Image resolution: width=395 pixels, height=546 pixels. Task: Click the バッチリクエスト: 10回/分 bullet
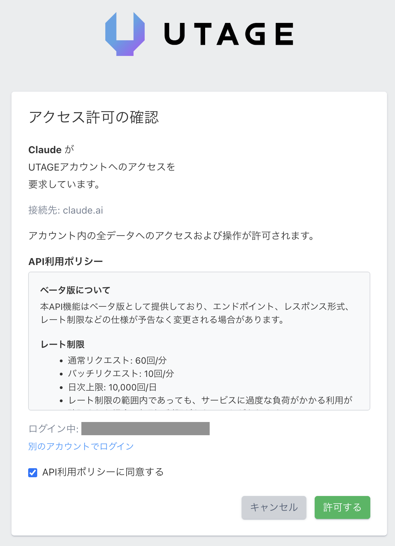tap(121, 374)
